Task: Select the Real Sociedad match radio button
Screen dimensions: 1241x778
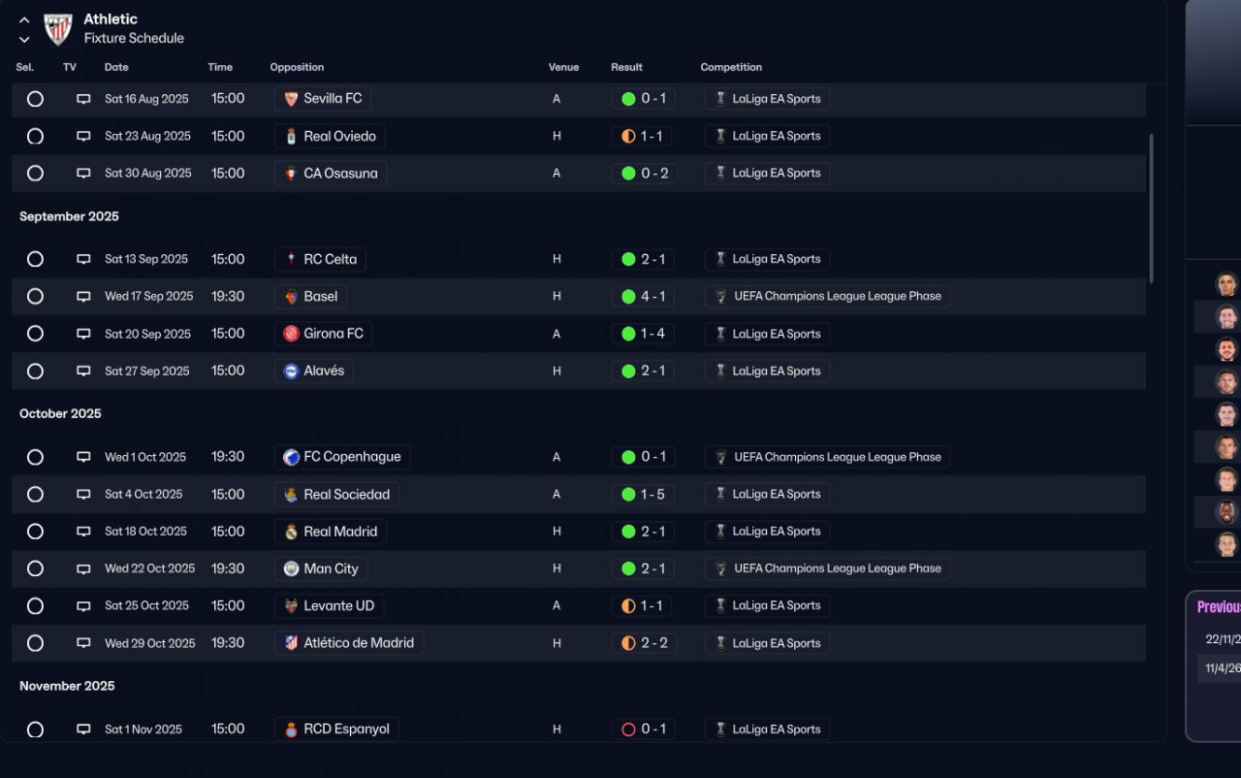Action: click(x=35, y=495)
